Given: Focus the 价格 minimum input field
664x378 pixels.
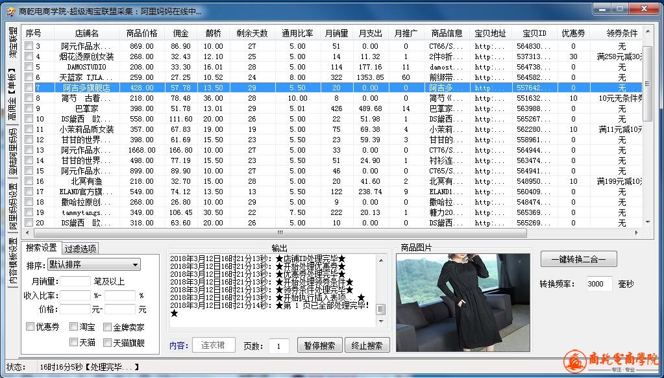Looking at the screenshot, I should pyautogui.click(x=75, y=309).
